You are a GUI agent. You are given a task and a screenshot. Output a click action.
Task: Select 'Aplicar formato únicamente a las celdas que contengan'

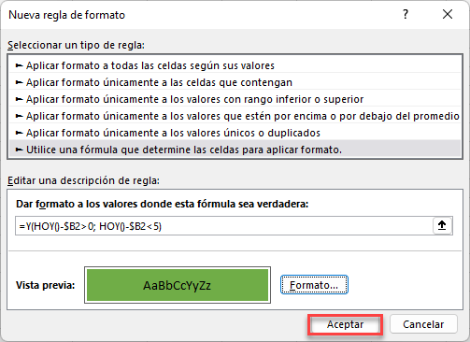pyautogui.click(x=235, y=82)
